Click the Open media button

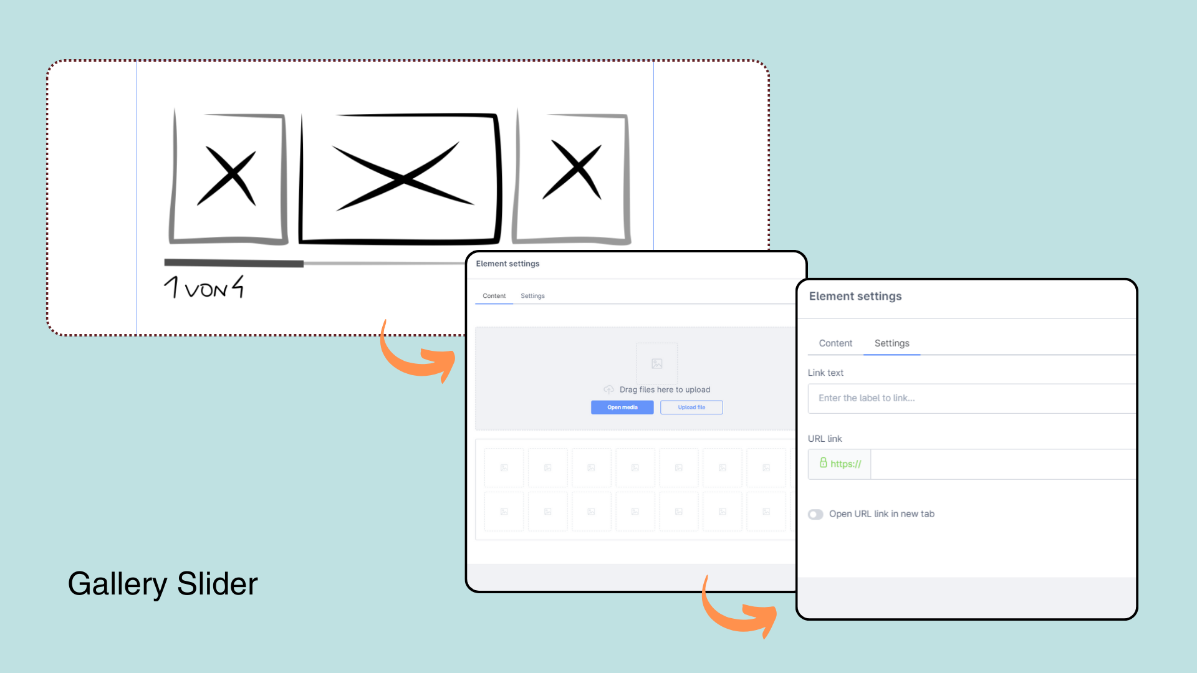tap(622, 407)
